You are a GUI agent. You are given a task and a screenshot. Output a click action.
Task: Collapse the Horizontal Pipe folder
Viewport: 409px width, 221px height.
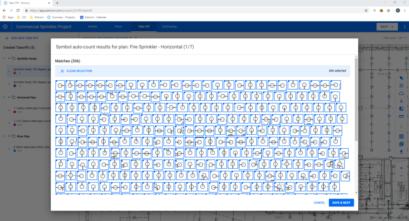coord(9,98)
